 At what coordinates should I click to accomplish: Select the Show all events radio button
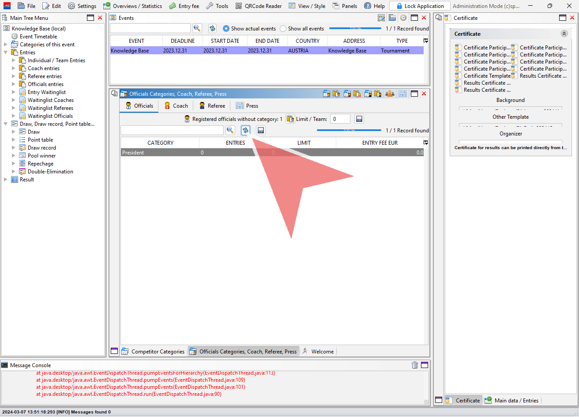coord(283,28)
